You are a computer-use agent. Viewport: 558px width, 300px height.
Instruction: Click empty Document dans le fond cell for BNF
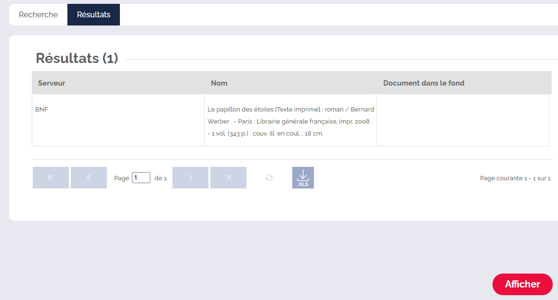463,120
